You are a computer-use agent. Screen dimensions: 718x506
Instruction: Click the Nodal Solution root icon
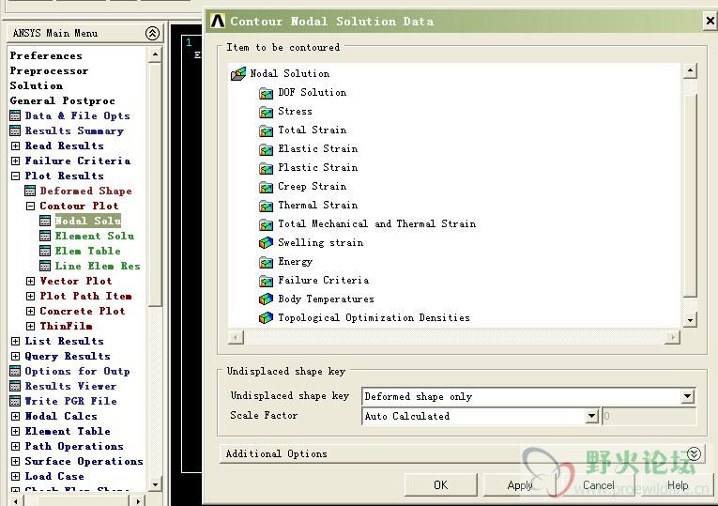coord(238,74)
